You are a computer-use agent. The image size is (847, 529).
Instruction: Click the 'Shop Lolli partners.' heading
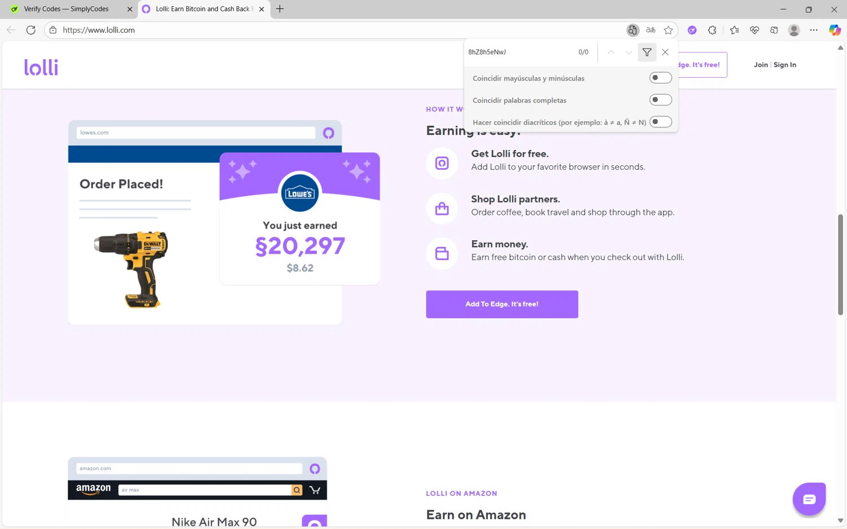pos(516,199)
